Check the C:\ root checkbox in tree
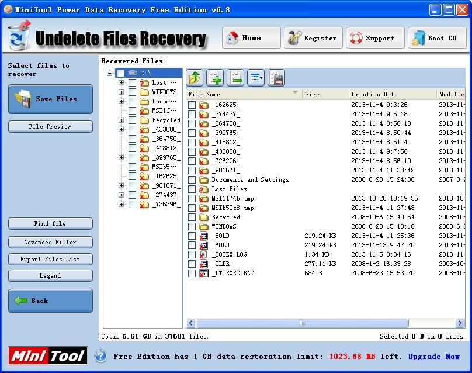This screenshot has height=373, width=472. click(x=120, y=73)
